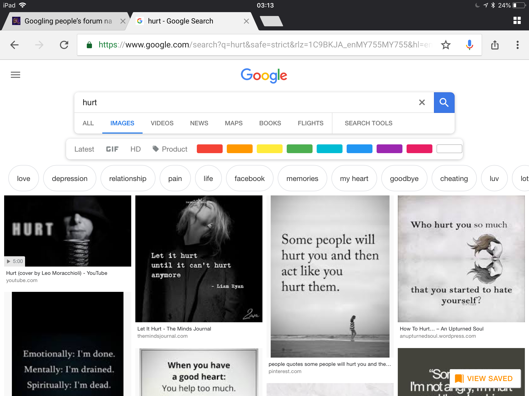Select the 'memories' suggestion chip

(302, 178)
